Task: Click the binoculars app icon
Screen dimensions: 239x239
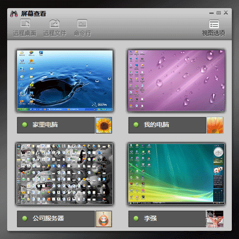Action: point(14,14)
